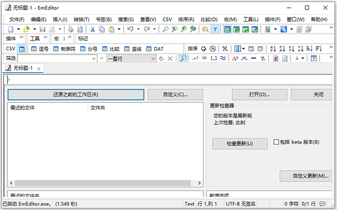Check 包括 beta 版本(B) checkbox
Image resolution: width=337 pixels, height=210 pixels.
click(276, 142)
